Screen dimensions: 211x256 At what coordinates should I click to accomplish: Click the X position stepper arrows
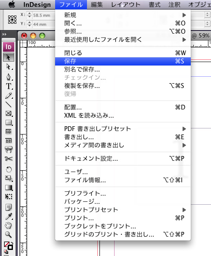(29, 15)
